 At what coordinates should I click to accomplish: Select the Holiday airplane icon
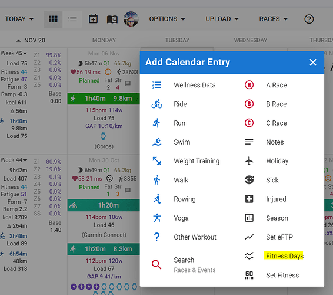click(249, 161)
